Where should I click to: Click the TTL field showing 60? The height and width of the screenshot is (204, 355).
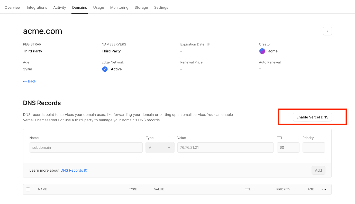pos(288,147)
